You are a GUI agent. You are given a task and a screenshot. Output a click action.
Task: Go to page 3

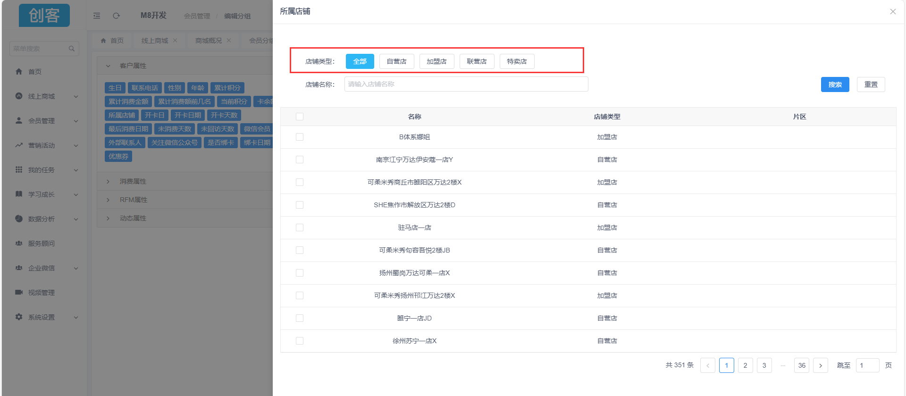point(764,365)
